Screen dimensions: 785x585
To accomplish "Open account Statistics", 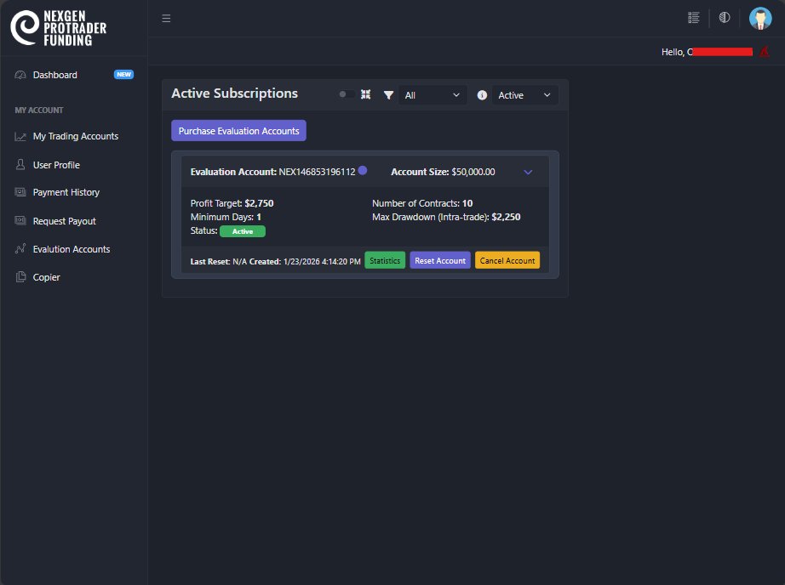I will point(385,260).
